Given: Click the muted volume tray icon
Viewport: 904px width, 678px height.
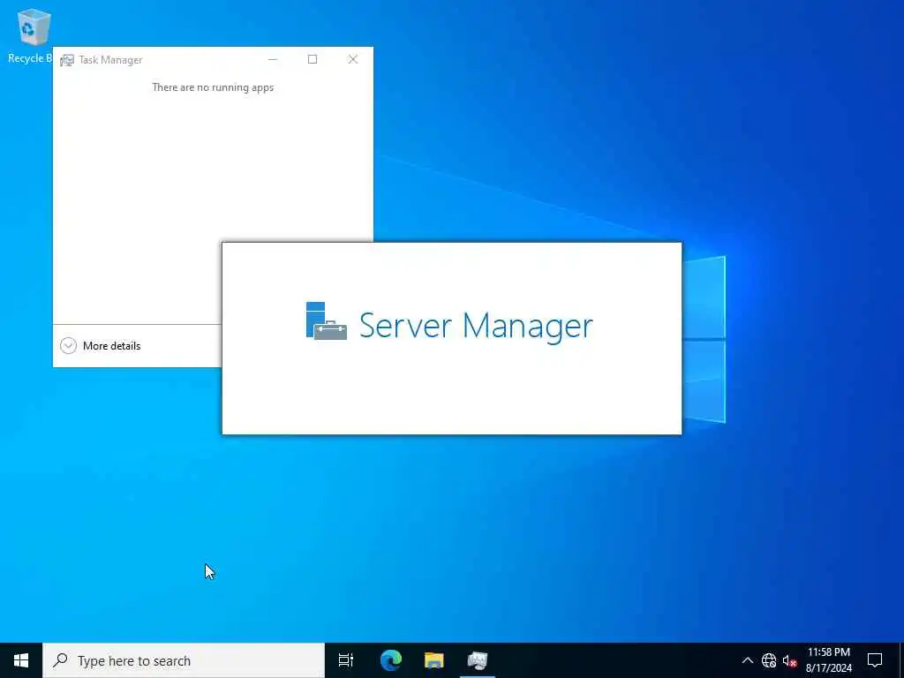Looking at the screenshot, I should (x=790, y=660).
